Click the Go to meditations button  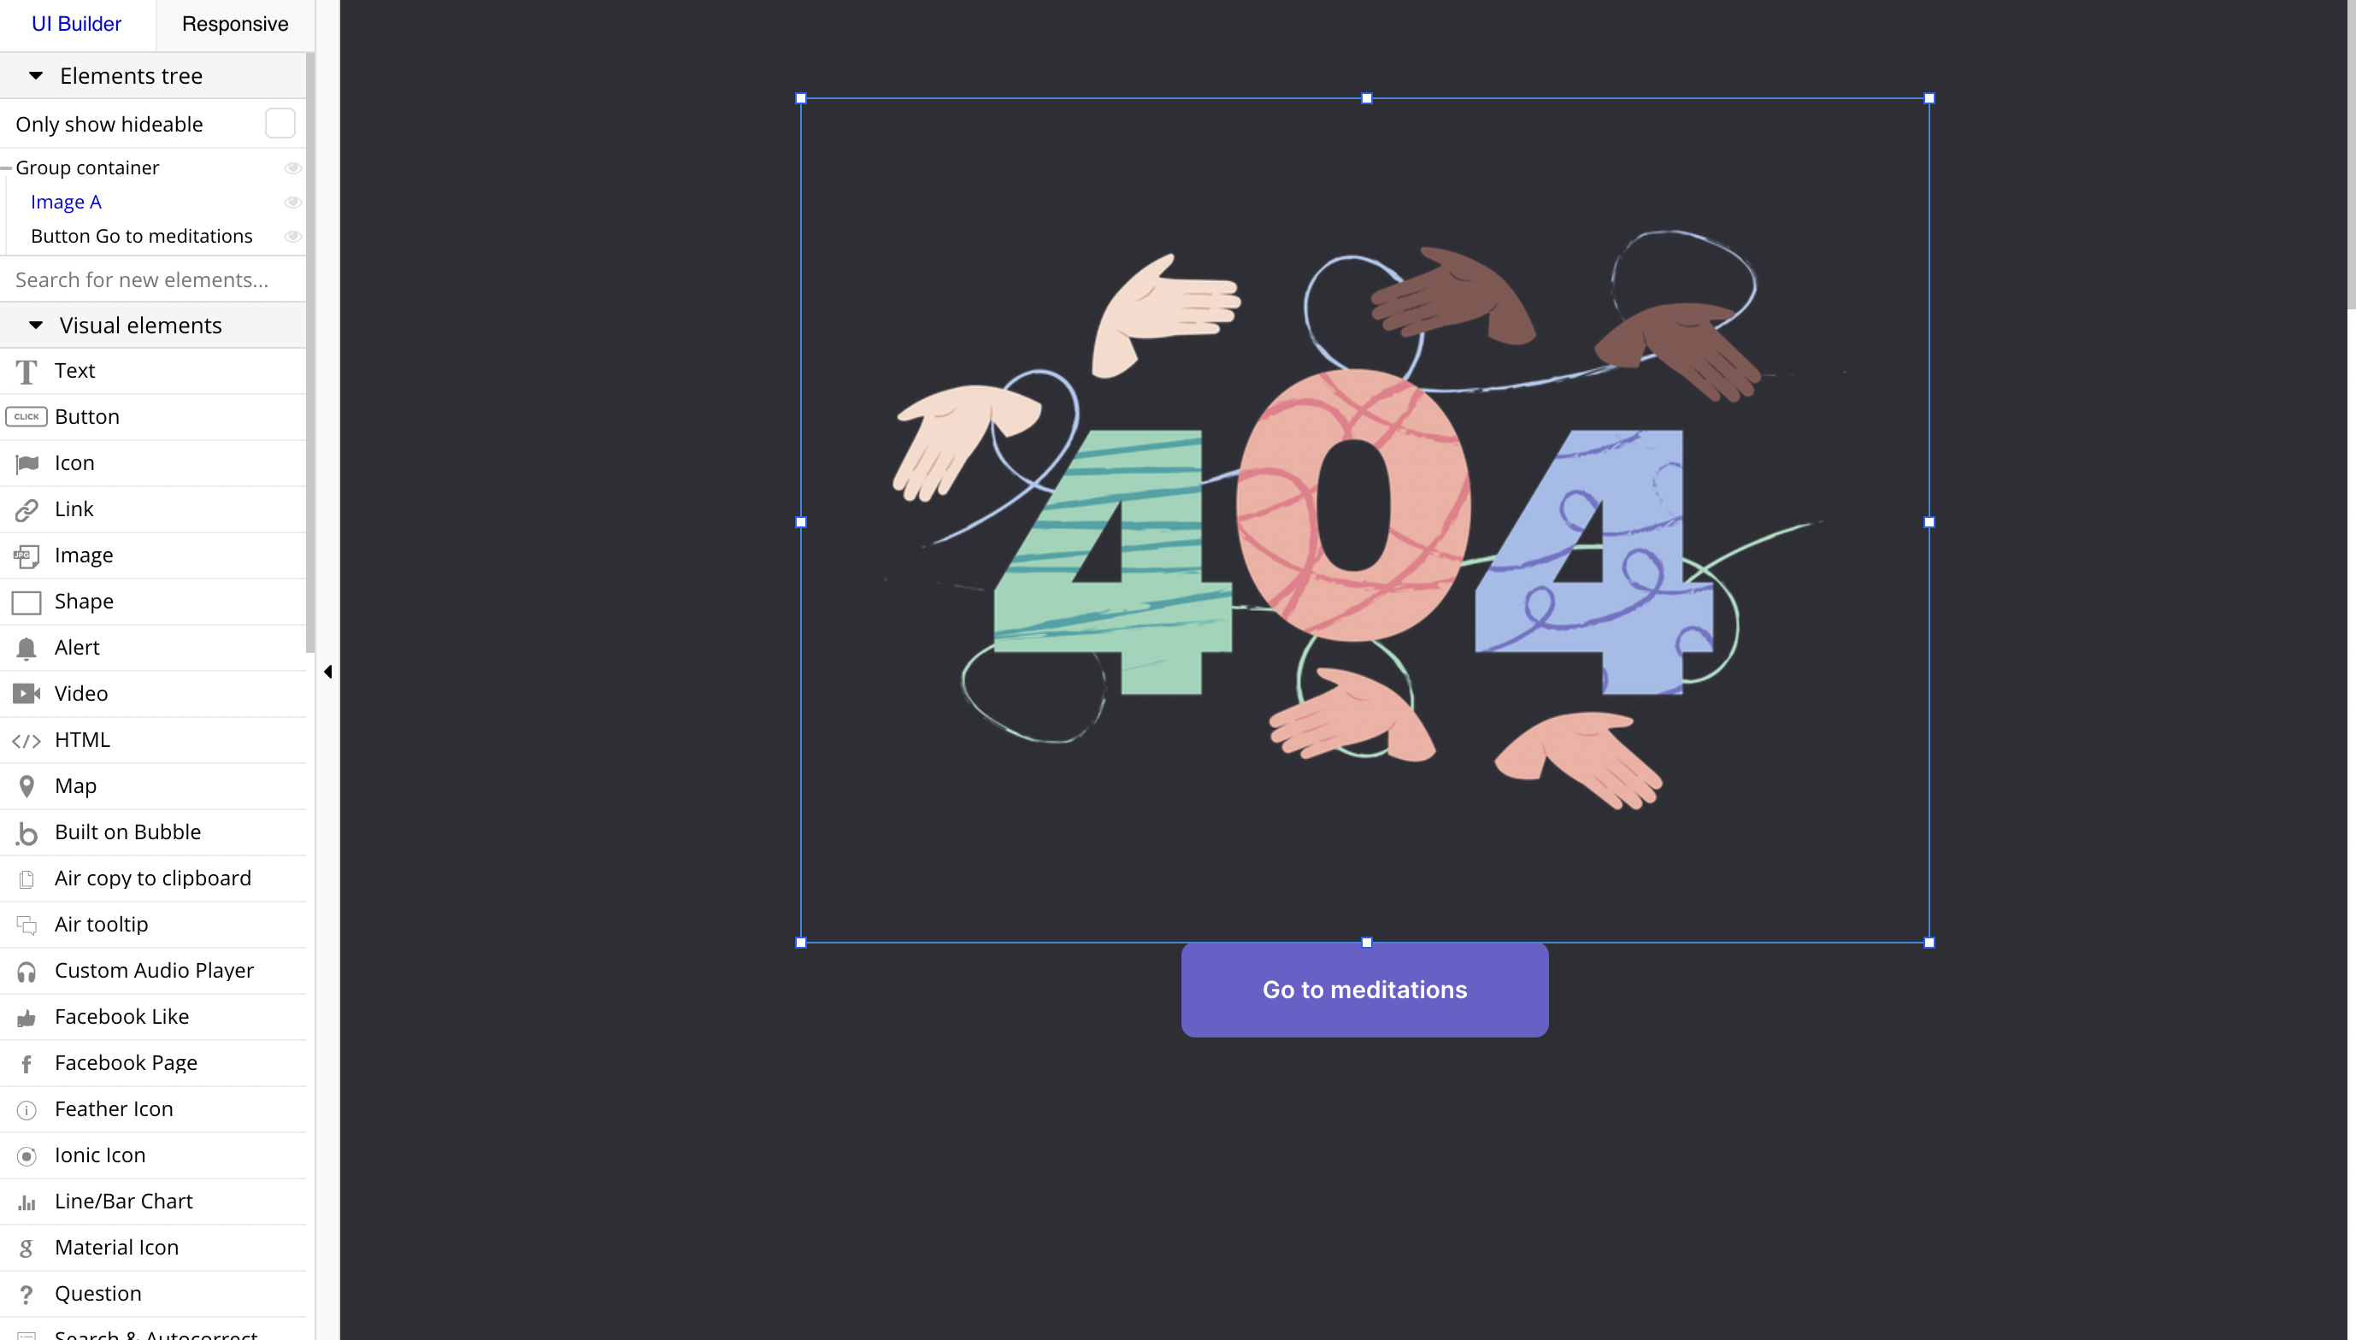point(1364,990)
